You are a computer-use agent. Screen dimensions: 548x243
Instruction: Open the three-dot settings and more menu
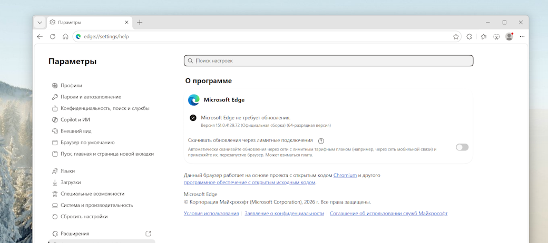[x=522, y=36]
